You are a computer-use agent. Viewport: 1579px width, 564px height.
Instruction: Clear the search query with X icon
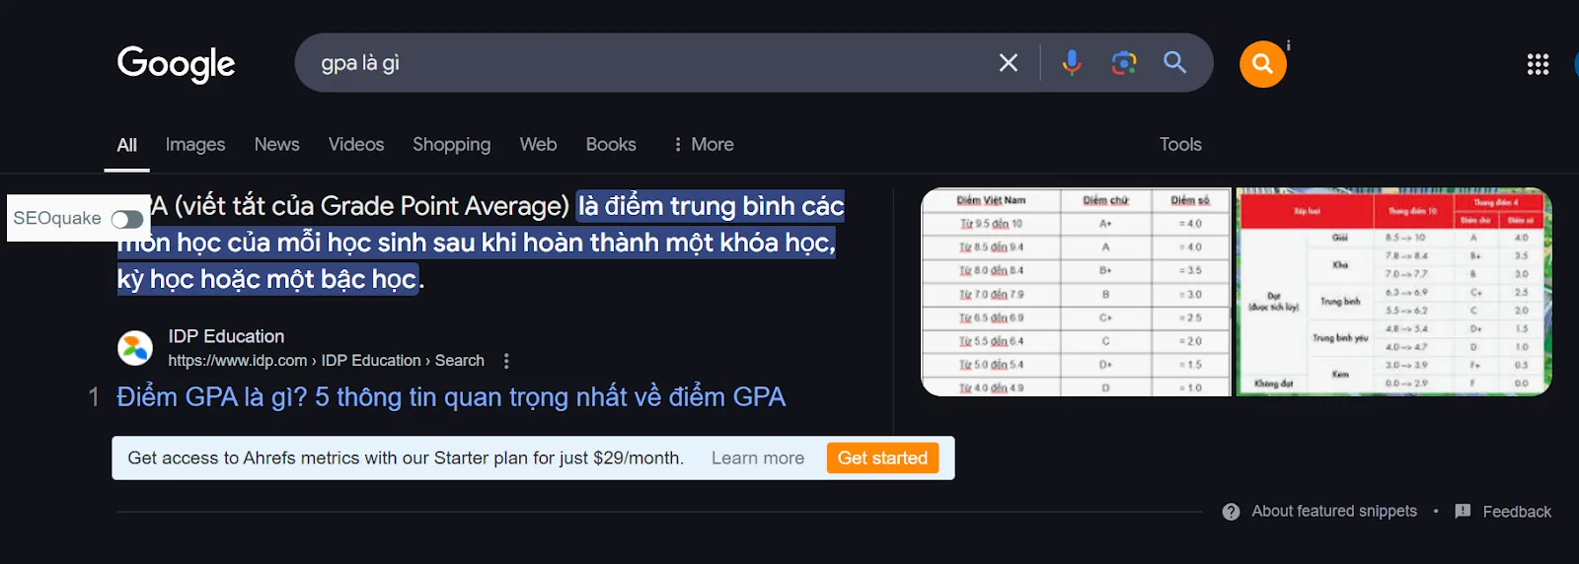point(1009,63)
